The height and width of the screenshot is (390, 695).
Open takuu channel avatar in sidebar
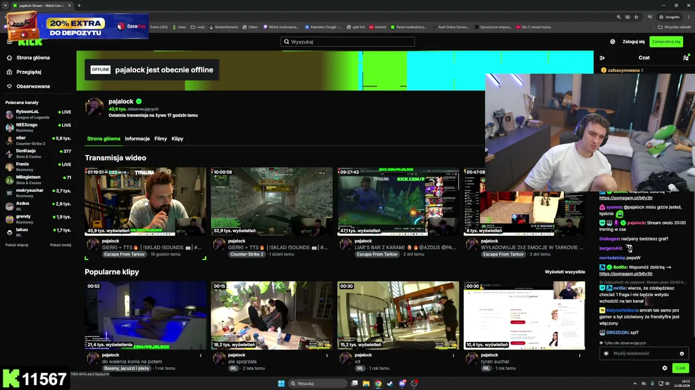point(9,232)
